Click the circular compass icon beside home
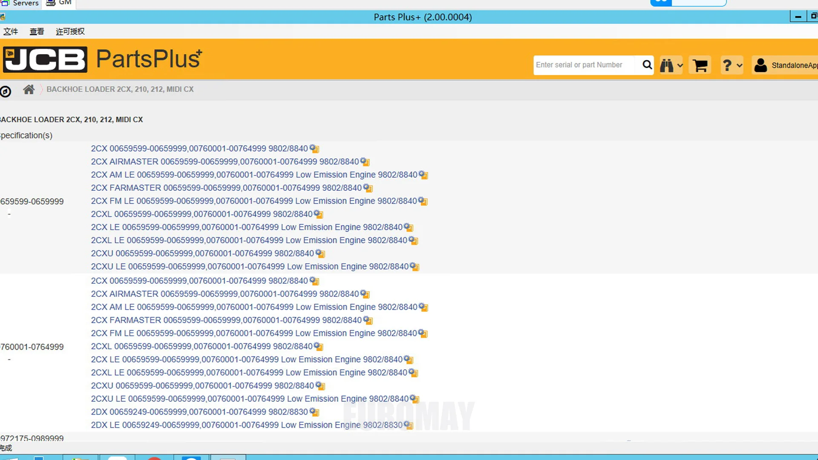The image size is (818, 460). [6, 91]
